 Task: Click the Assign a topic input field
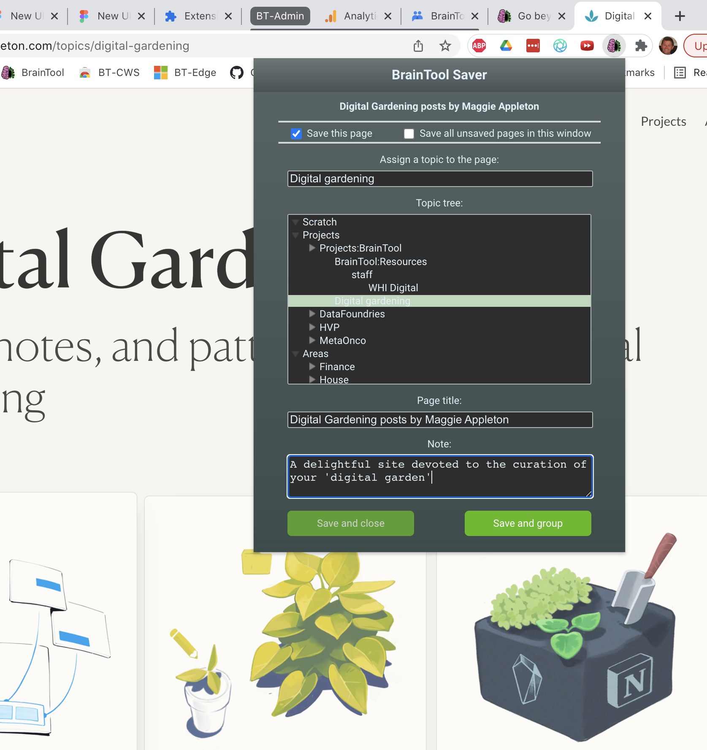[x=440, y=179]
